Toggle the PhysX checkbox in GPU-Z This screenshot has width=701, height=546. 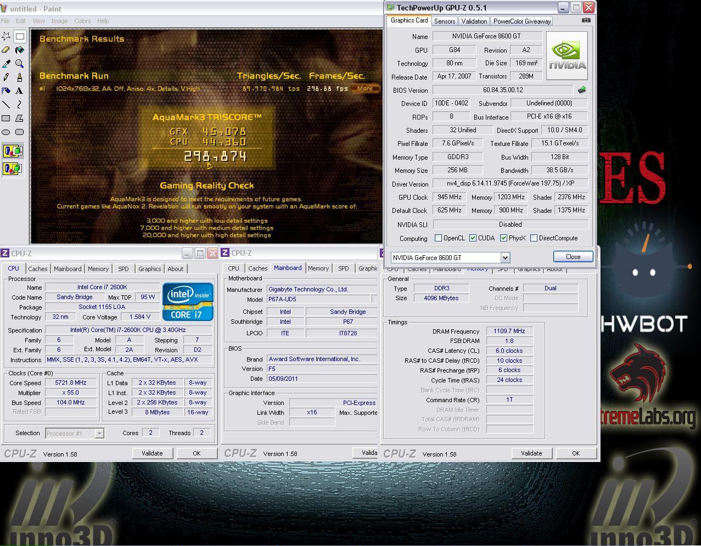tap(503, 238)
